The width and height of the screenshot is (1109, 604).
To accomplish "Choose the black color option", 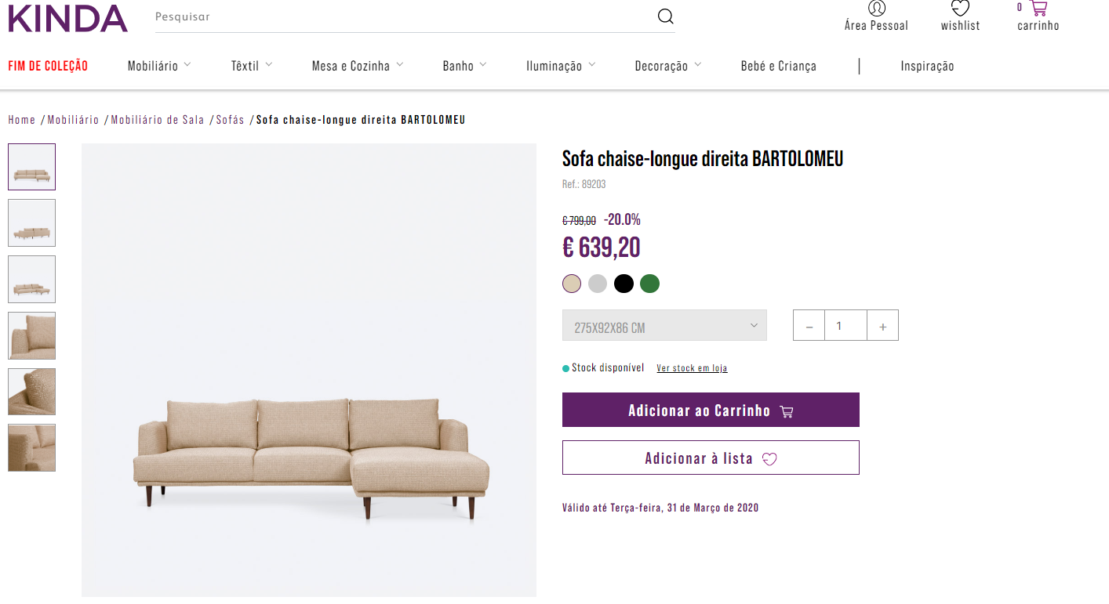I will (624, 284).
